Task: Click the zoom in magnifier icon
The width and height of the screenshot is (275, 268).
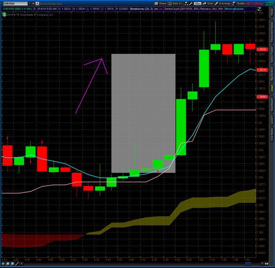Action: (x=8, y=264)
